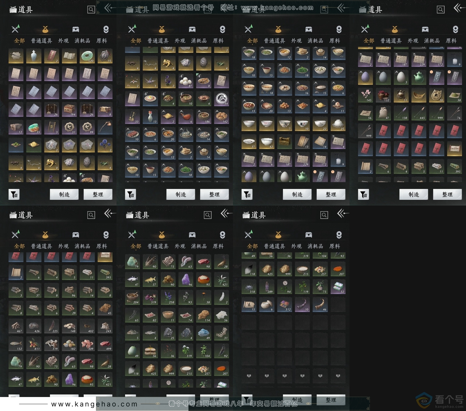The height and width of the screenshot is (411, 466).
Task: Open 原料 tab in bottom-middle panel
Action: [218, 246]
